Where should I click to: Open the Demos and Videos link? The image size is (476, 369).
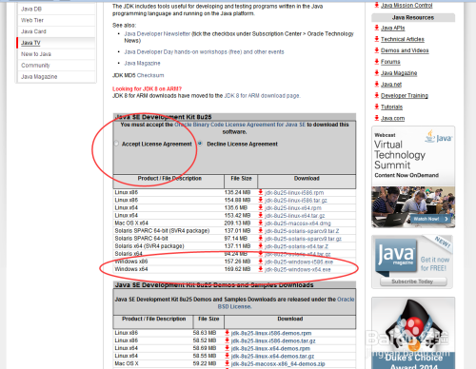[x=405, y=50]
